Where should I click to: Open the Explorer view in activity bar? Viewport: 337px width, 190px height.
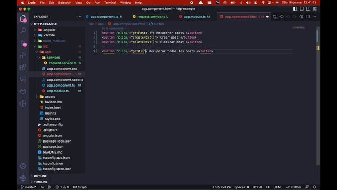pyautogui.click(x=23, y=19)
